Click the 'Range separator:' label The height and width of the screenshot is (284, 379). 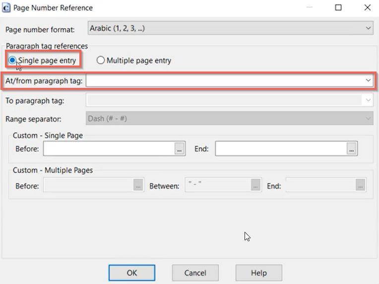click(x=33, y=119)
